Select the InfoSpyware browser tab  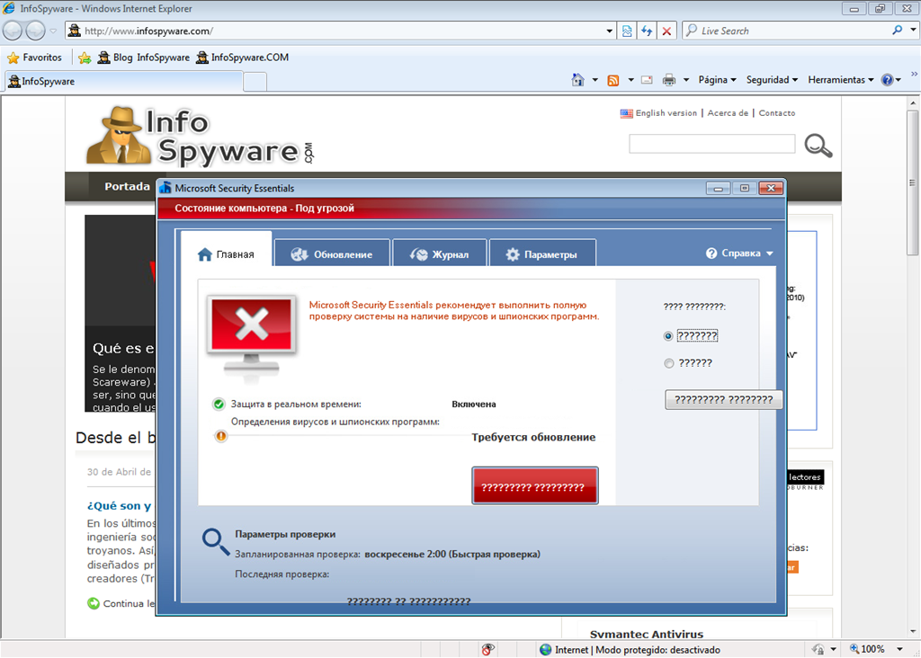[123, 82]
